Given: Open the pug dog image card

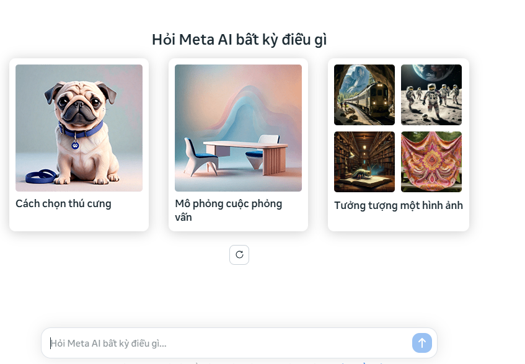Looking at the screenshot, I should (x=79, y=128).
